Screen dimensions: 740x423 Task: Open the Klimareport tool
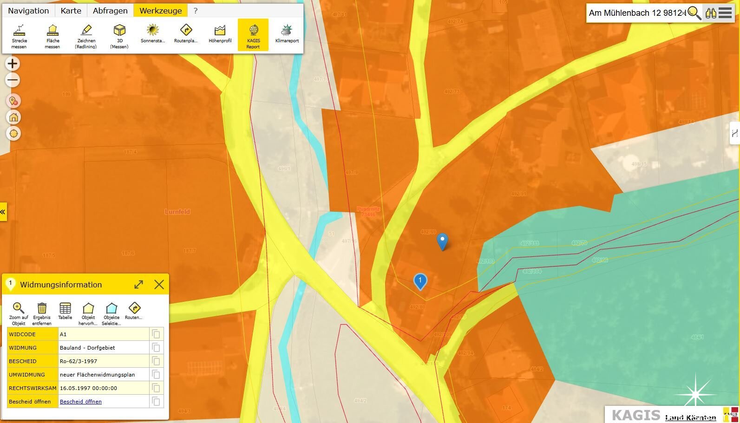287,33
